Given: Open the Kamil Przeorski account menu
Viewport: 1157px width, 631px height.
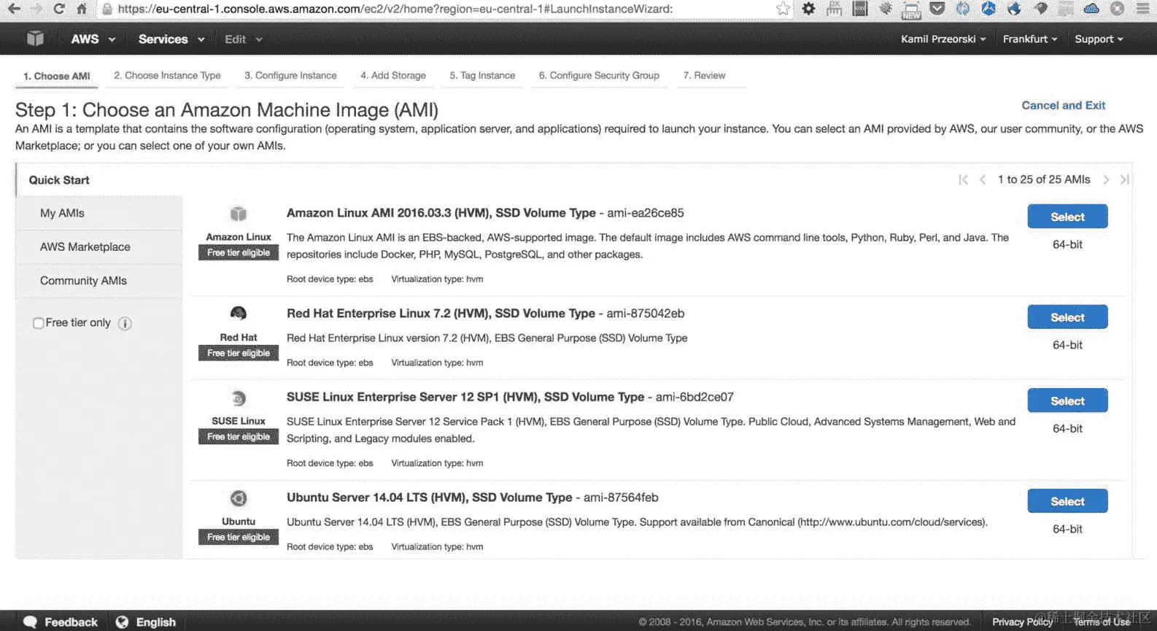Looking at the screenshot, I should pyautogui.click(x=943, y=39).
